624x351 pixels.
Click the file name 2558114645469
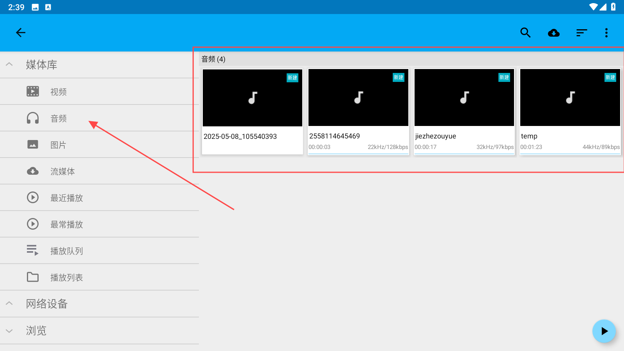[x=335, y=136]
